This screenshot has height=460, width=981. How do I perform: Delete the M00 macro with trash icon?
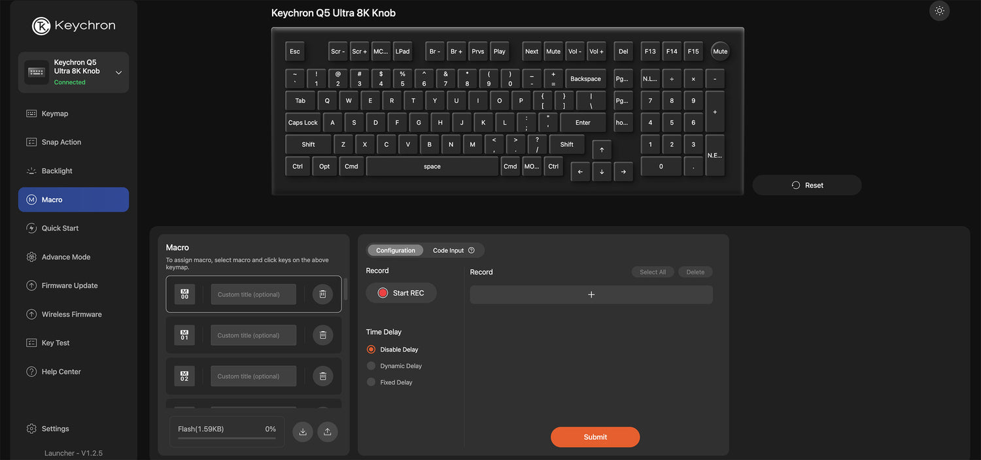coord(322,294)
